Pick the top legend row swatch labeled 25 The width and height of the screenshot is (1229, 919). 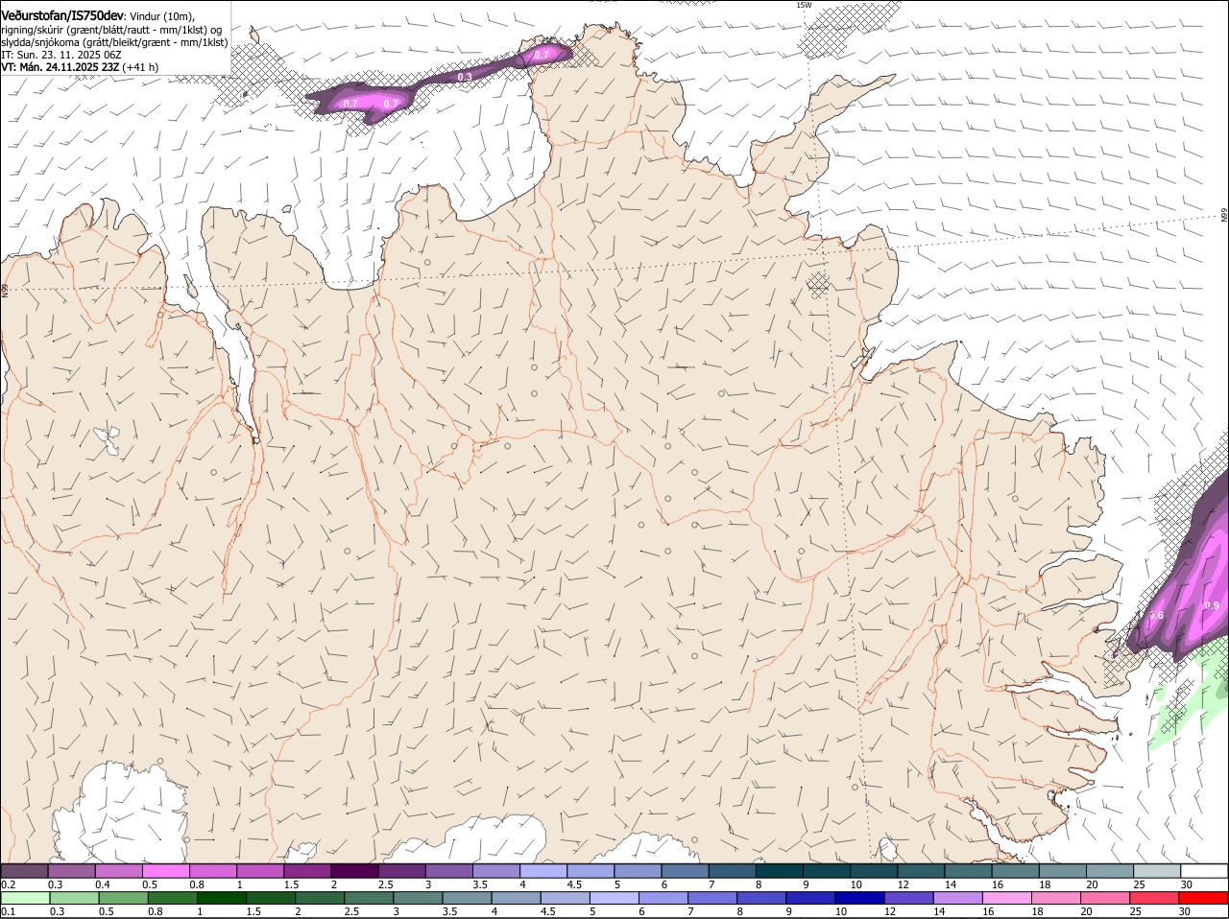pos(1156,871)
